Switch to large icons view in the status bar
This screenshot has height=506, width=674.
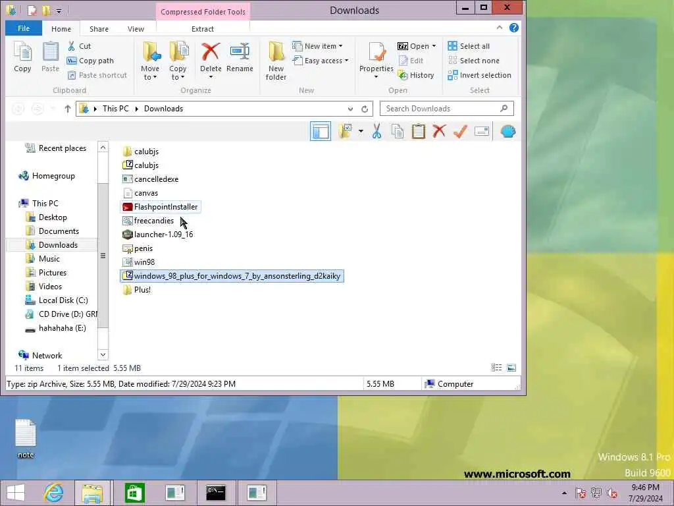point(511,368)
